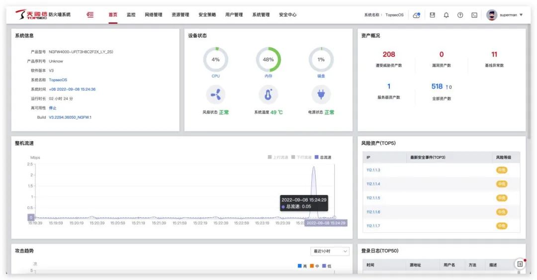Open the 最近1小时 time range dropdown
The width and height of the screenshot is (537, 280).
pyautogui.click(x=330, y=251)
